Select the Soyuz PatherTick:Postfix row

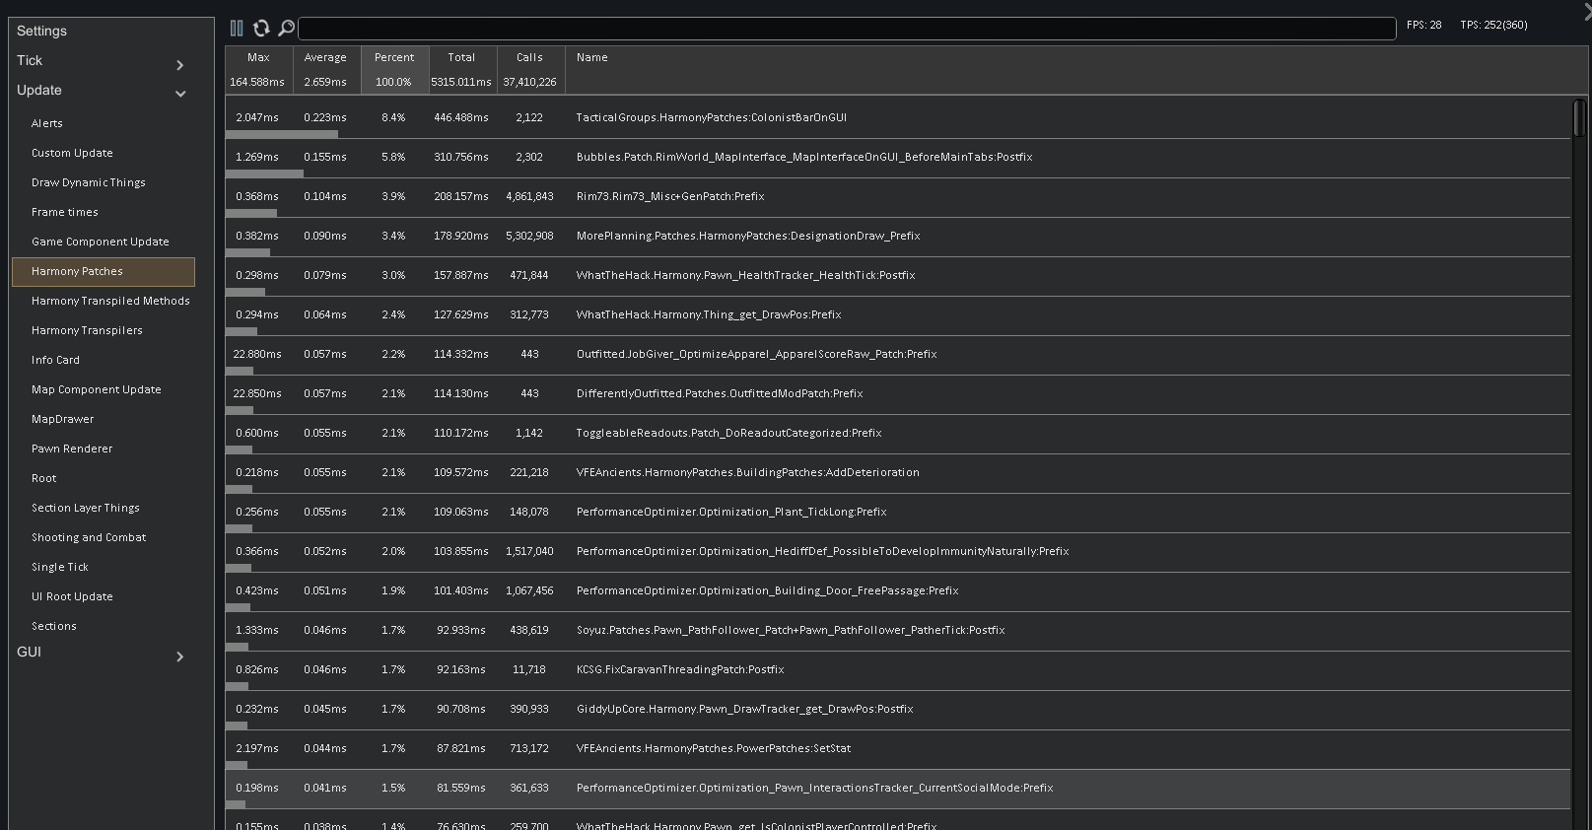click(x=898, y=631)
